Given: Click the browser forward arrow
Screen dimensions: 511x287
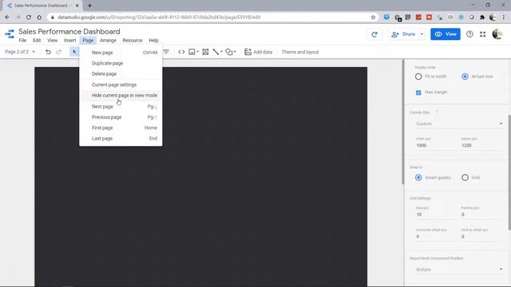Looking at the screenshot, I should [18, 18].
